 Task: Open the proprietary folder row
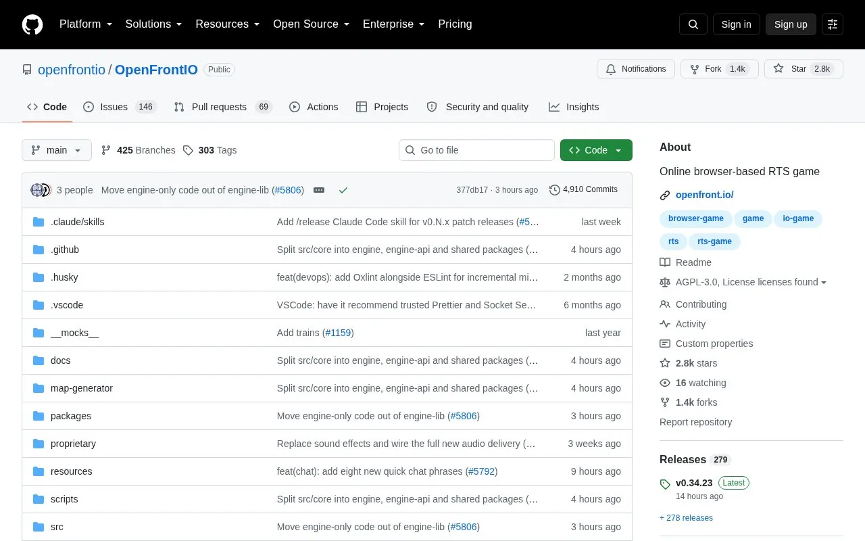(x=327, y=444)
